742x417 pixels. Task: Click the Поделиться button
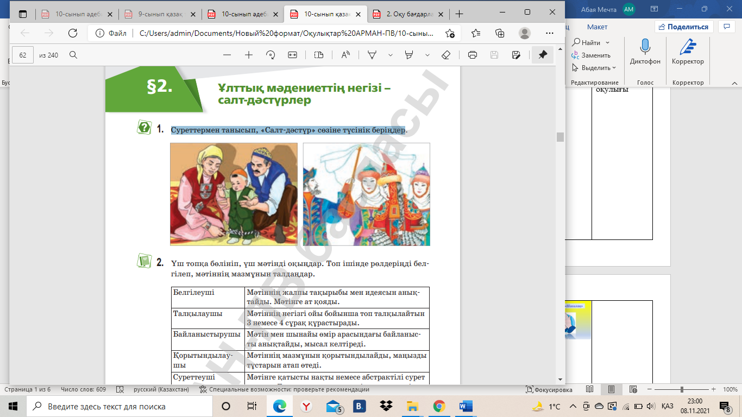tap(683, 27)
